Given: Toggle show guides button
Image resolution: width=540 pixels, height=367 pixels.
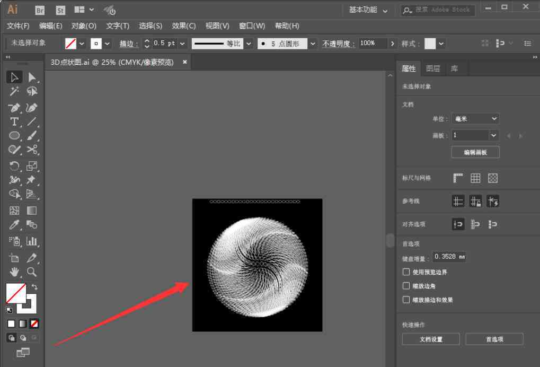Looking at the screenshot, I should coord(458,201).
